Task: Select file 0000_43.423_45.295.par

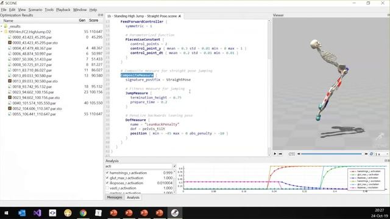Action: [x=32, y=37]
